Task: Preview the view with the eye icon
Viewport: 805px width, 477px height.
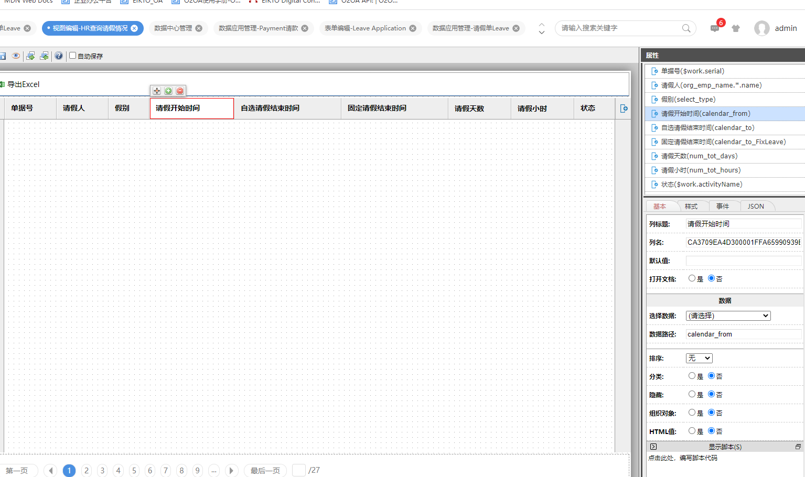Action: coord(16,56)
